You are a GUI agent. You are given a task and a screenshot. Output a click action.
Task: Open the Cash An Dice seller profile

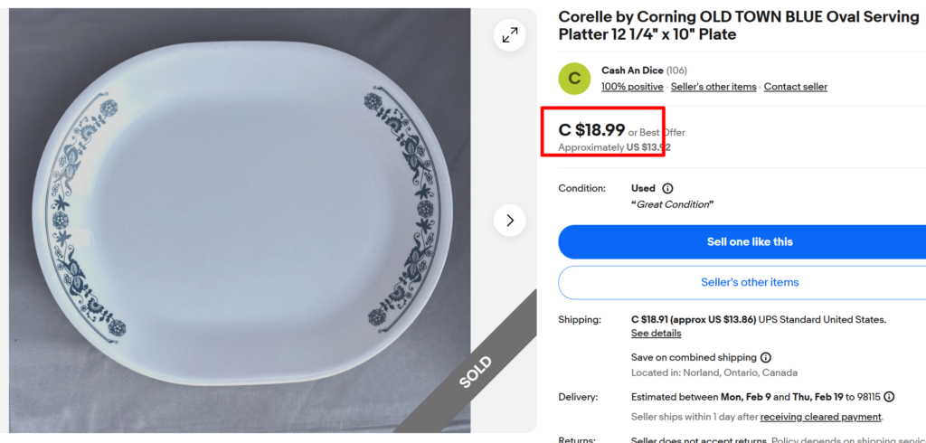click(632, 71)
